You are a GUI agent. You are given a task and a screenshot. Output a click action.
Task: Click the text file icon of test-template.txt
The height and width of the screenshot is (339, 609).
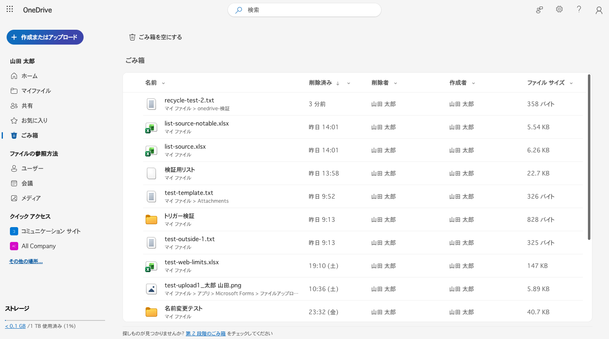[x=151, y=197]
